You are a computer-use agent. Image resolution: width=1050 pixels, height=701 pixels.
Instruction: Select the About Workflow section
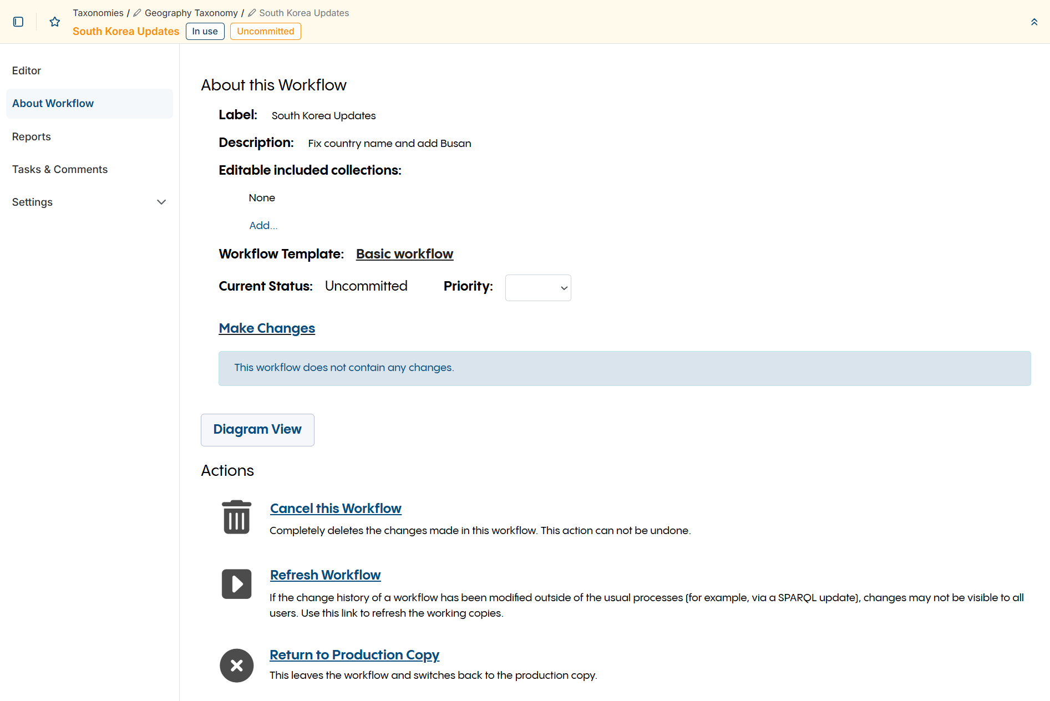53,103
